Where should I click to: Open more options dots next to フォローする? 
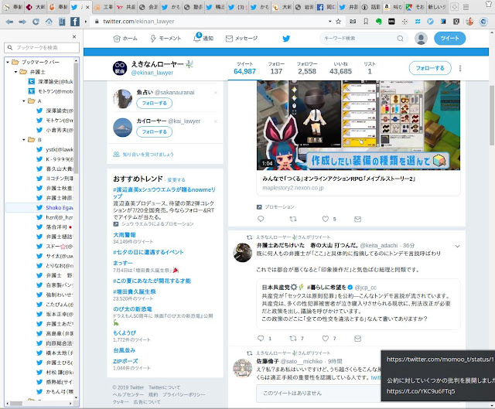[460, 68]
